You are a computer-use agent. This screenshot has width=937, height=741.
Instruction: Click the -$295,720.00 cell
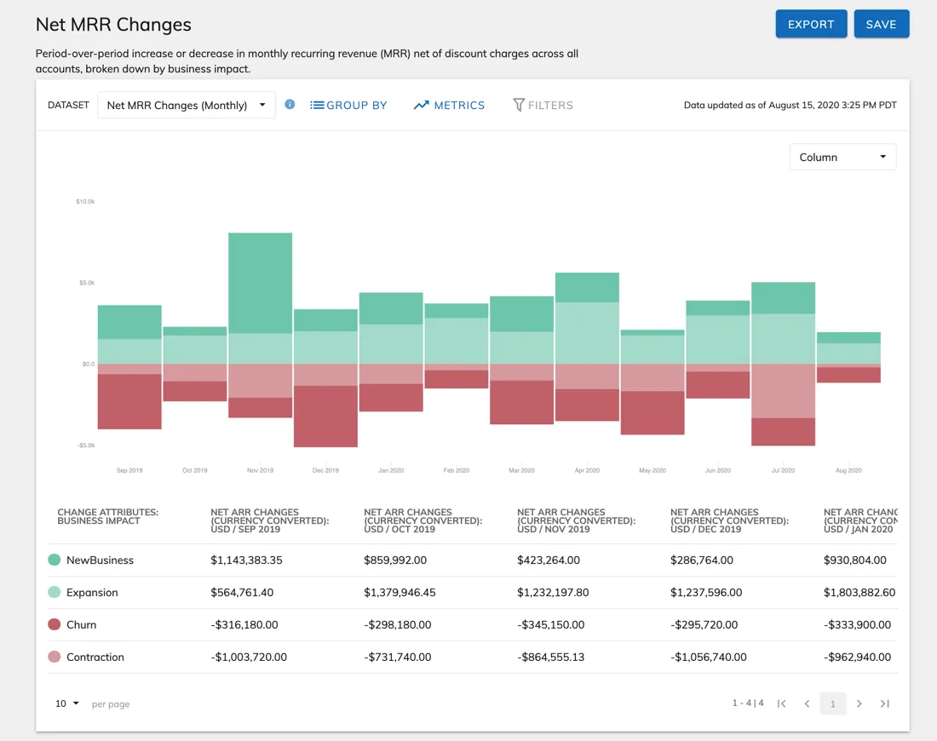704,624
